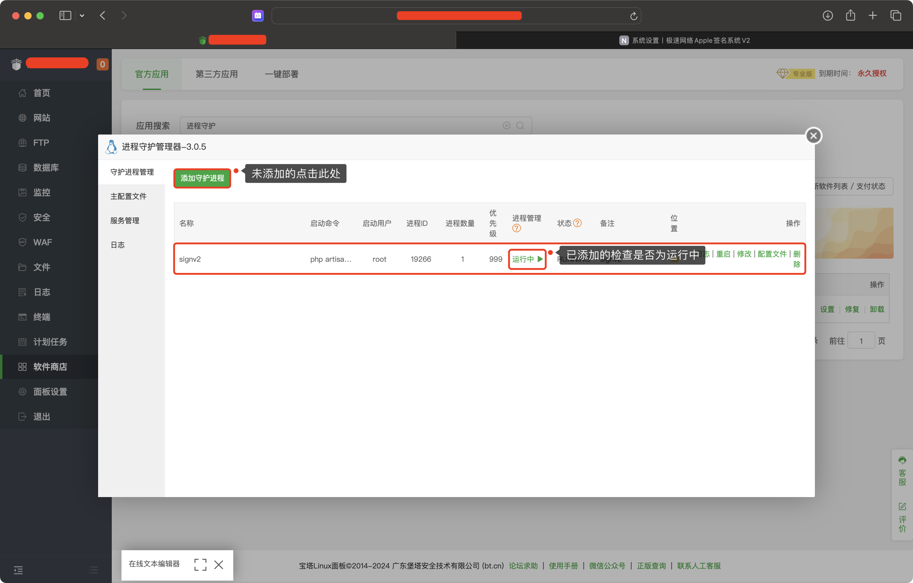
Task: Open 评价 floating panel icon
Action: pos(902,517)
